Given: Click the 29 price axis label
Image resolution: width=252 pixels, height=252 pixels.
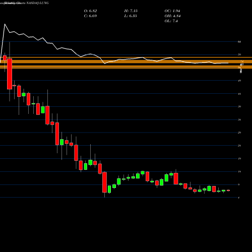Looking at the screenshot, I should click(x=239, y=133).
